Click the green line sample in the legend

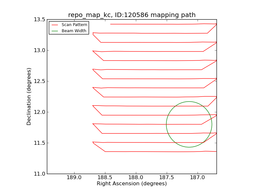pyautogui.click(x=55, y=31)
